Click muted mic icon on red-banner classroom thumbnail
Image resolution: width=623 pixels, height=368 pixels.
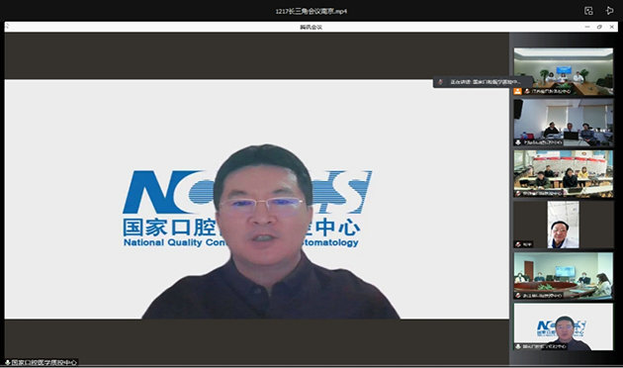[518, 193]
